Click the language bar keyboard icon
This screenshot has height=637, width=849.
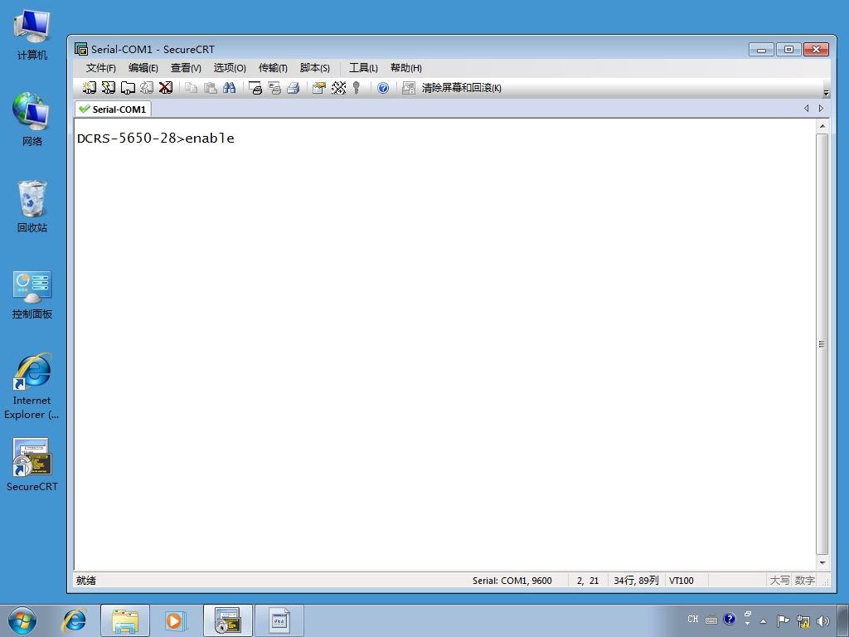[x=711, y=620]
